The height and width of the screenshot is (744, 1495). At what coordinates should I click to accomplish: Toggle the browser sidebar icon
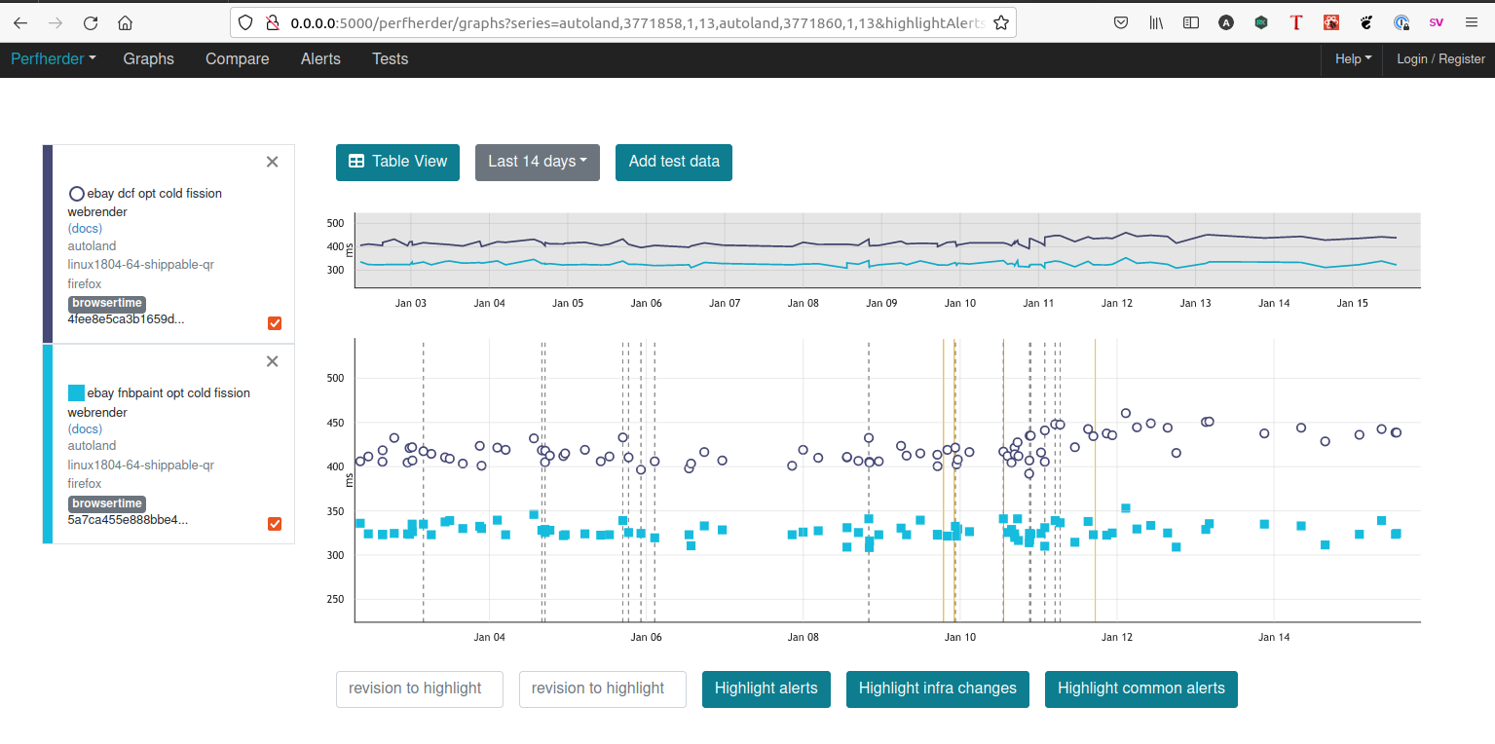pos(1191,23)
